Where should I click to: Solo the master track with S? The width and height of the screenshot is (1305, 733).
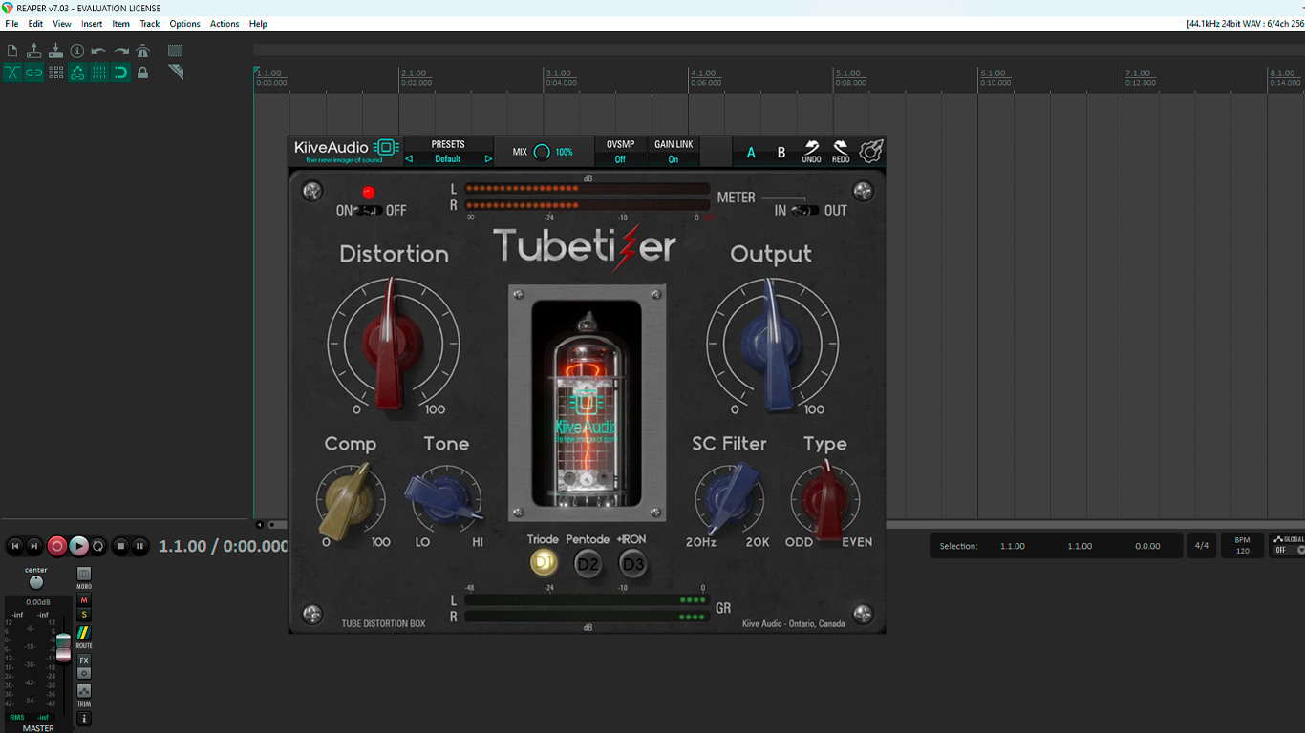pyautogui.click(x=84, y=615)
